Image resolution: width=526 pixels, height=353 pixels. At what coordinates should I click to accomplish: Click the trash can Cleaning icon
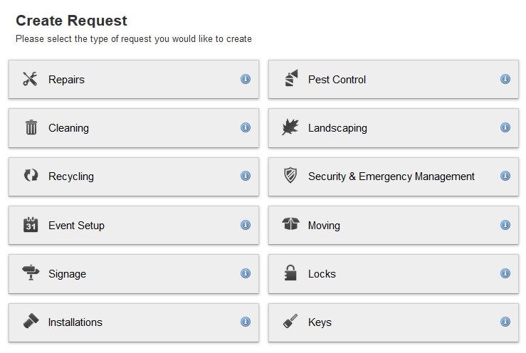tap(31, 128)
